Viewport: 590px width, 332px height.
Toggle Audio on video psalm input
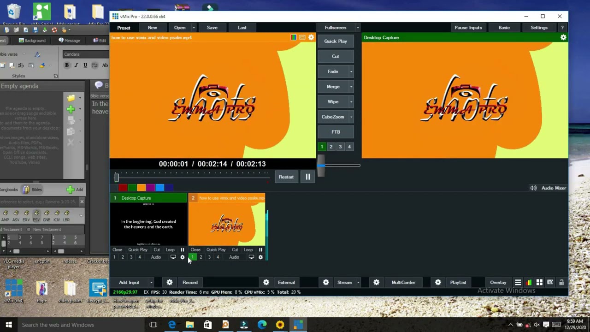tap(234, 257)
